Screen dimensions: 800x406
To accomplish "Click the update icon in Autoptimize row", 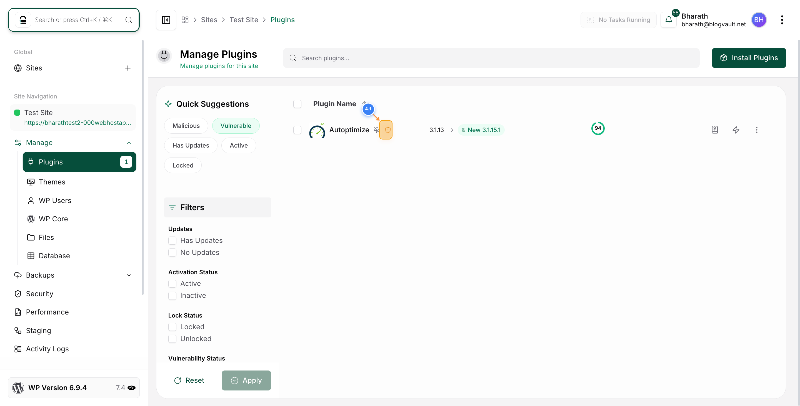I will click(x=715, y=130).
